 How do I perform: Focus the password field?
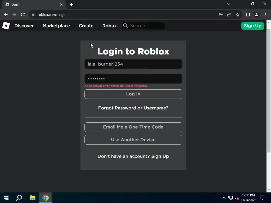133,79
